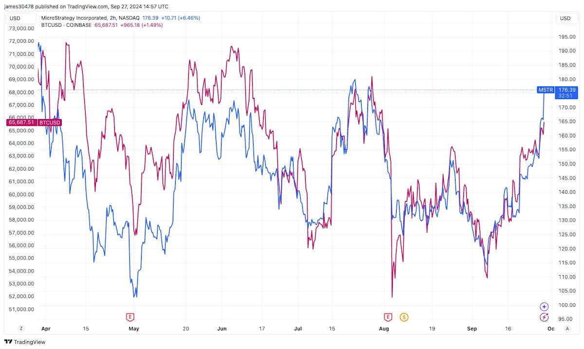Click the purple sparkle circle icon
This screenshot has height=349, width=584.
544,307
